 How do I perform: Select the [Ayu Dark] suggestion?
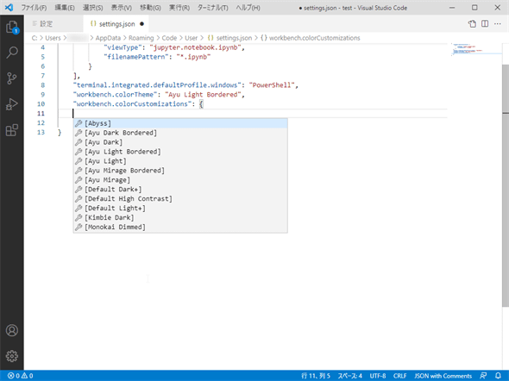point(180,142)
